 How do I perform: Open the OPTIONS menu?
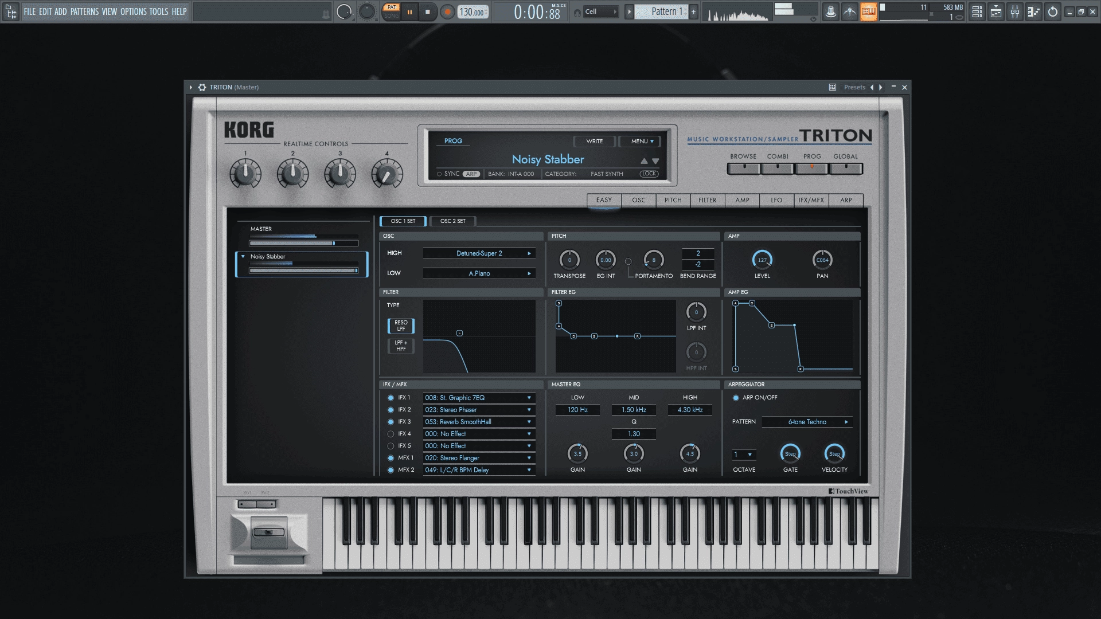(x=134, y=11)
